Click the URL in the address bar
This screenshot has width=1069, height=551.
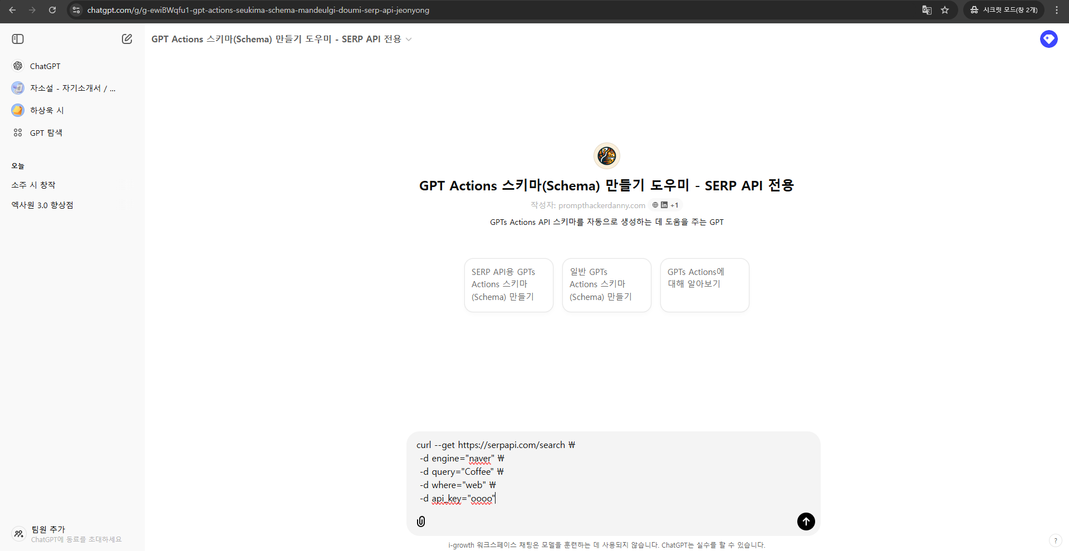[258, 10]
